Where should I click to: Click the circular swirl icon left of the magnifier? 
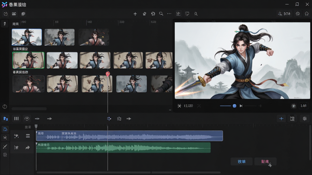(x=153, y=14)
